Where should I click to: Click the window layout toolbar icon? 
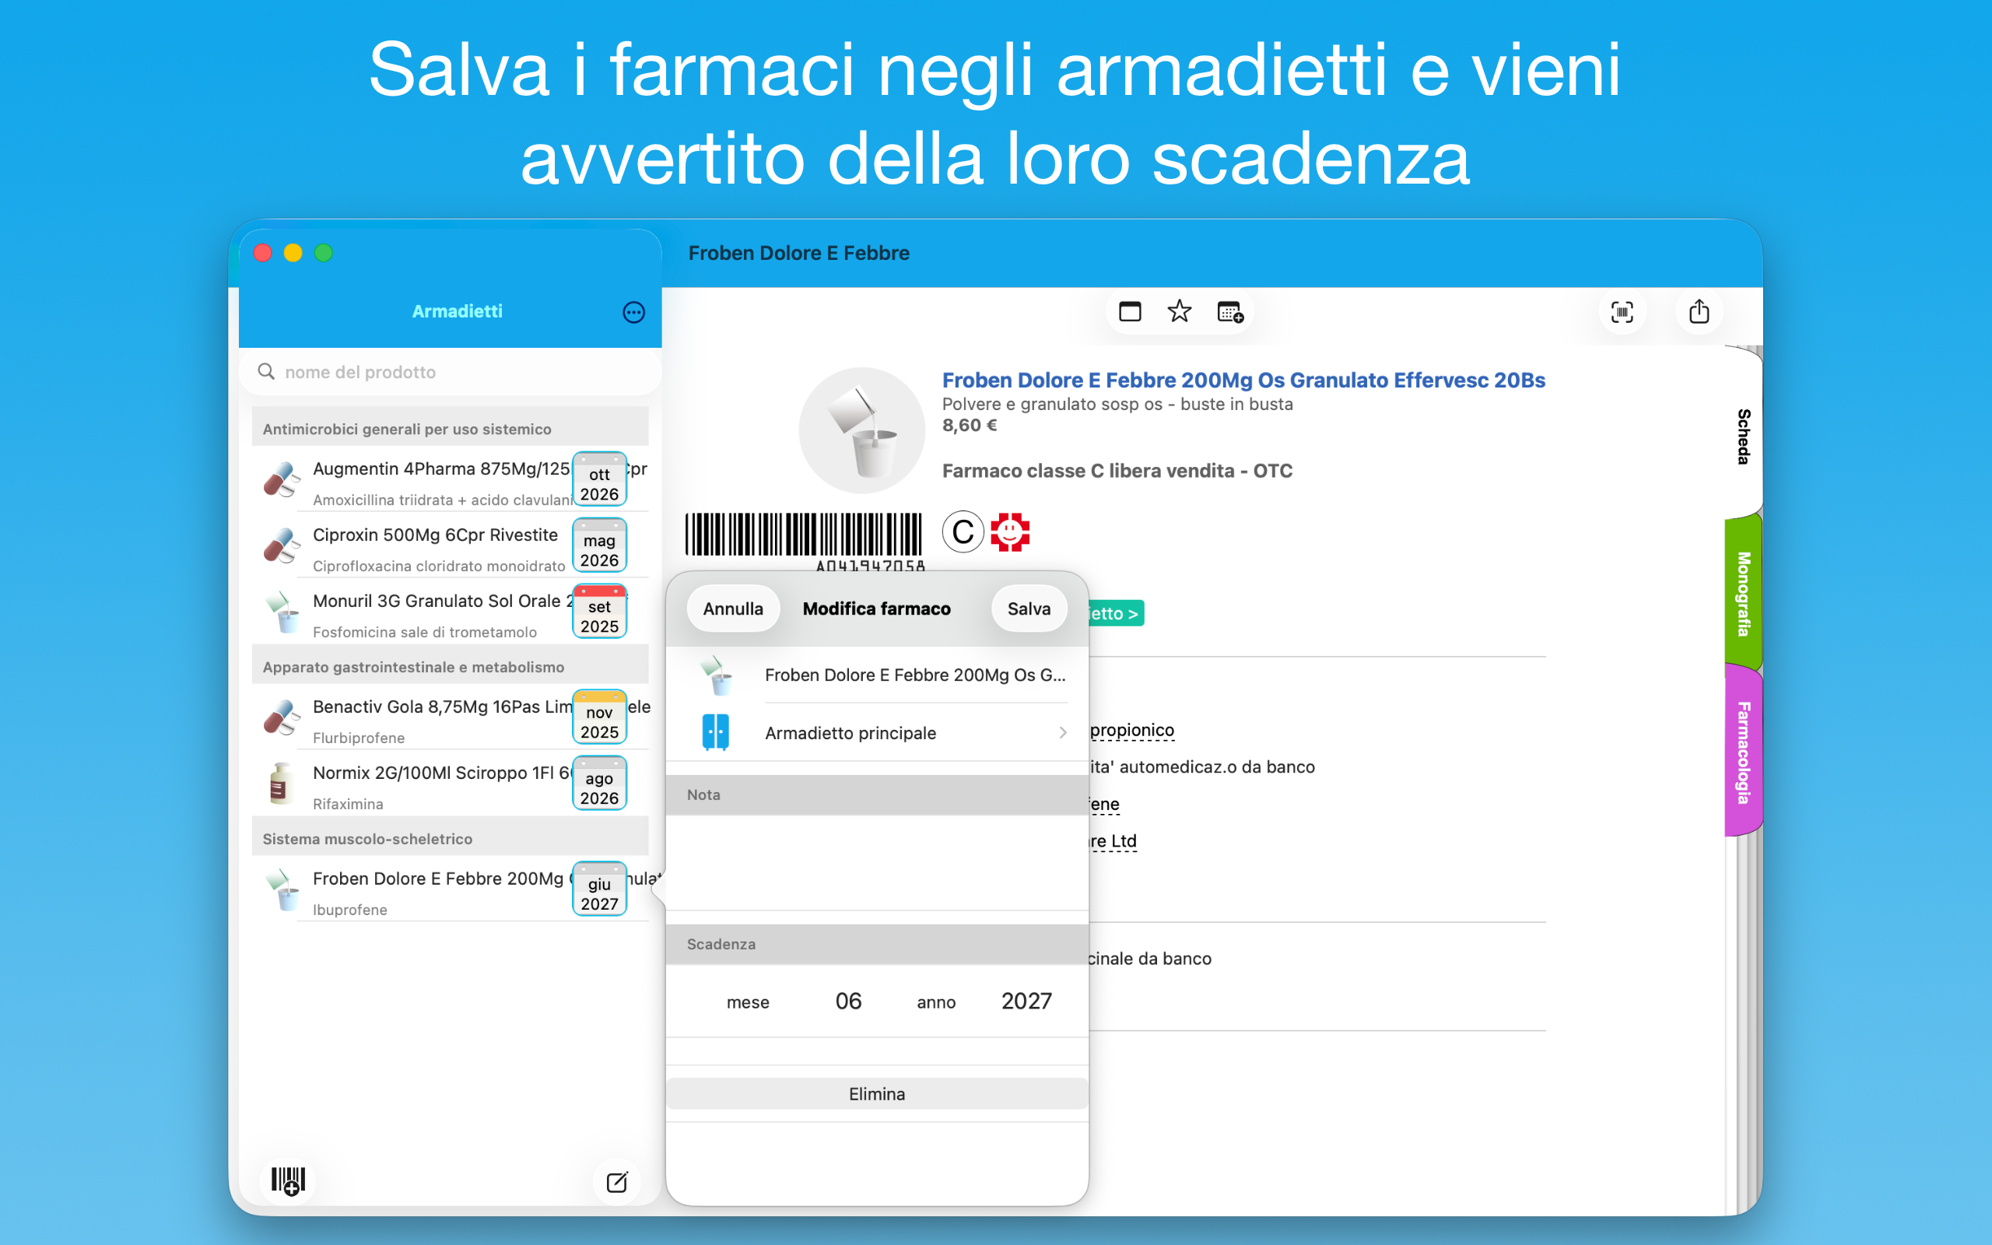pos(1129,311)
